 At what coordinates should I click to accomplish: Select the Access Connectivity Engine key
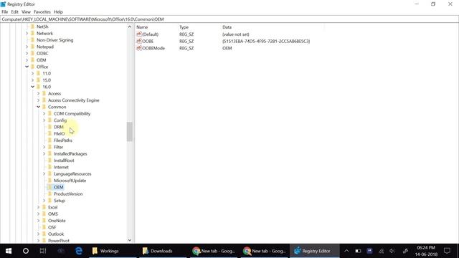point(73,100)
